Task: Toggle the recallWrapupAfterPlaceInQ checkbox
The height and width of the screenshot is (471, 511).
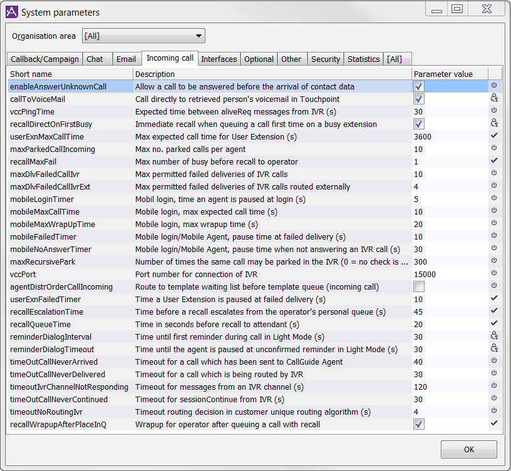Action: pos(419,424)
